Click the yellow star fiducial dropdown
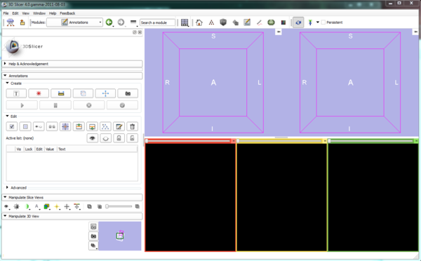 (57, 206)
